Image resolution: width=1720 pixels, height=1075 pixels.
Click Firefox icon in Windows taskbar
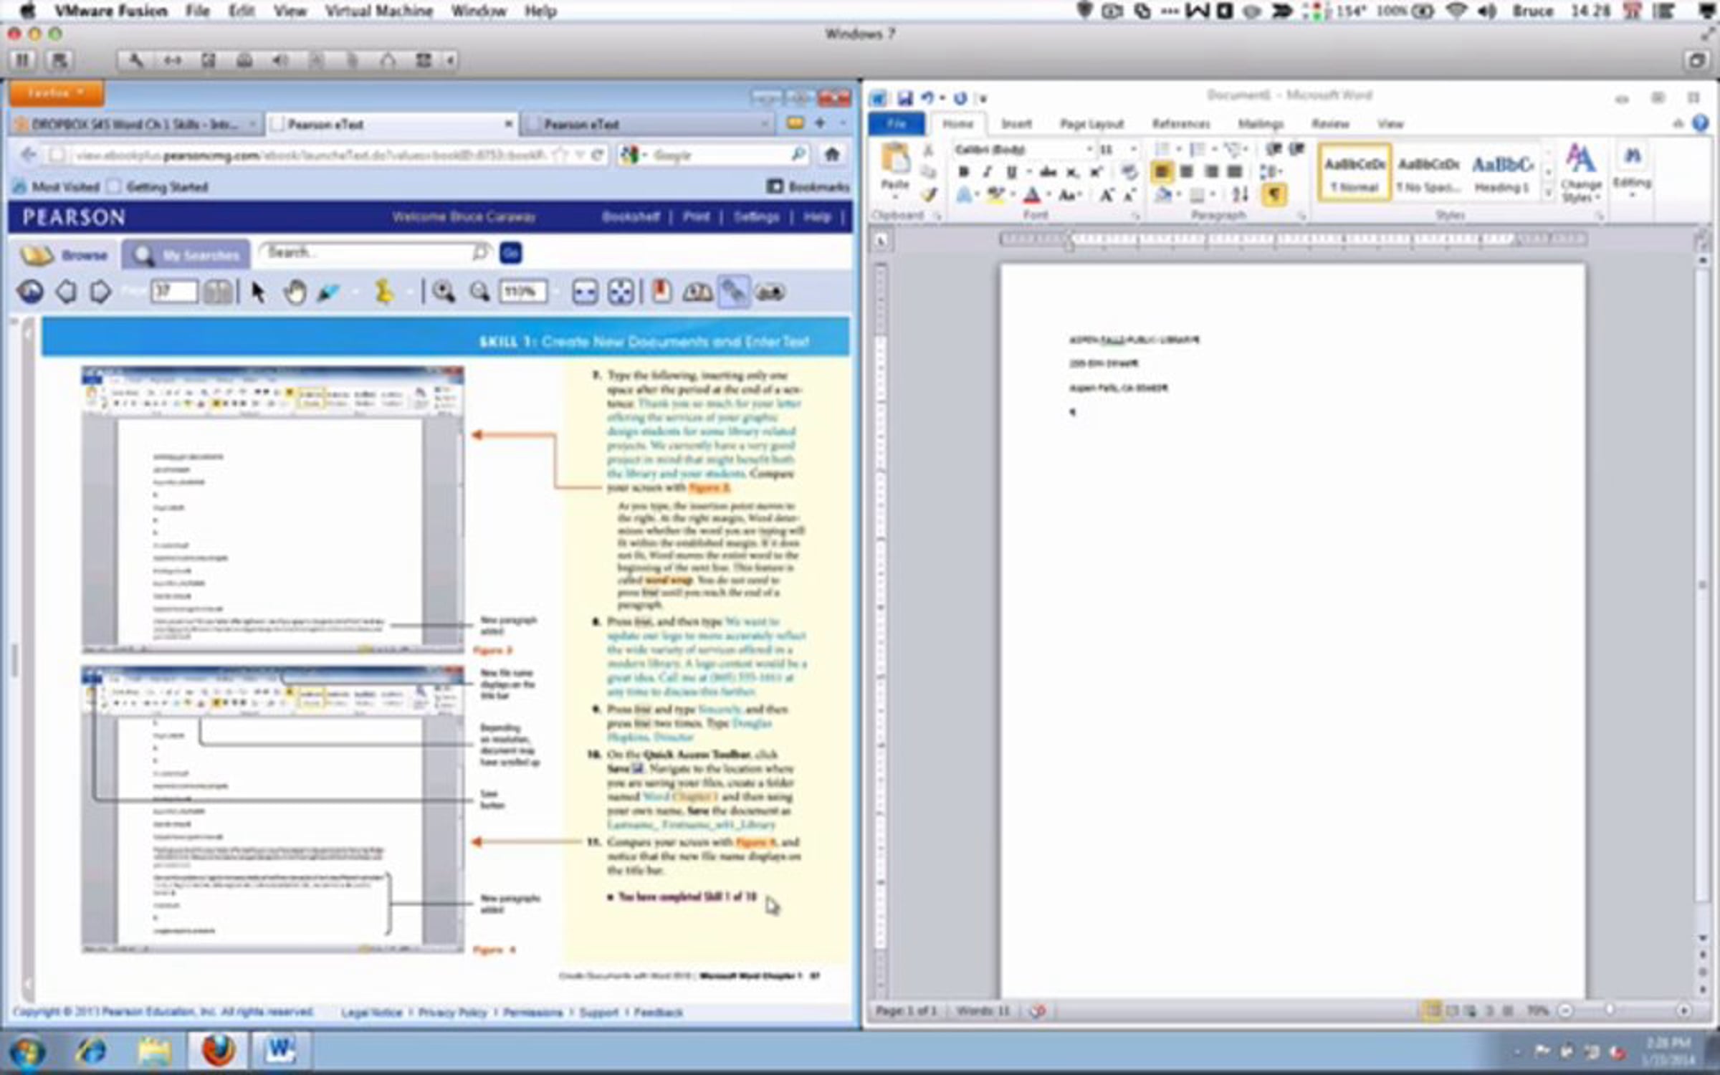tap(218, 1051)
